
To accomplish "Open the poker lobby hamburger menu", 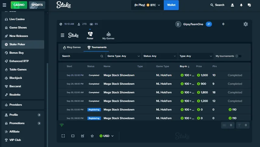I will pyautogui.click(x=62, y=35).
